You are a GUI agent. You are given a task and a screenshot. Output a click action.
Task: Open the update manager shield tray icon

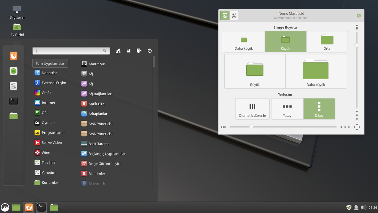[349, 207]
